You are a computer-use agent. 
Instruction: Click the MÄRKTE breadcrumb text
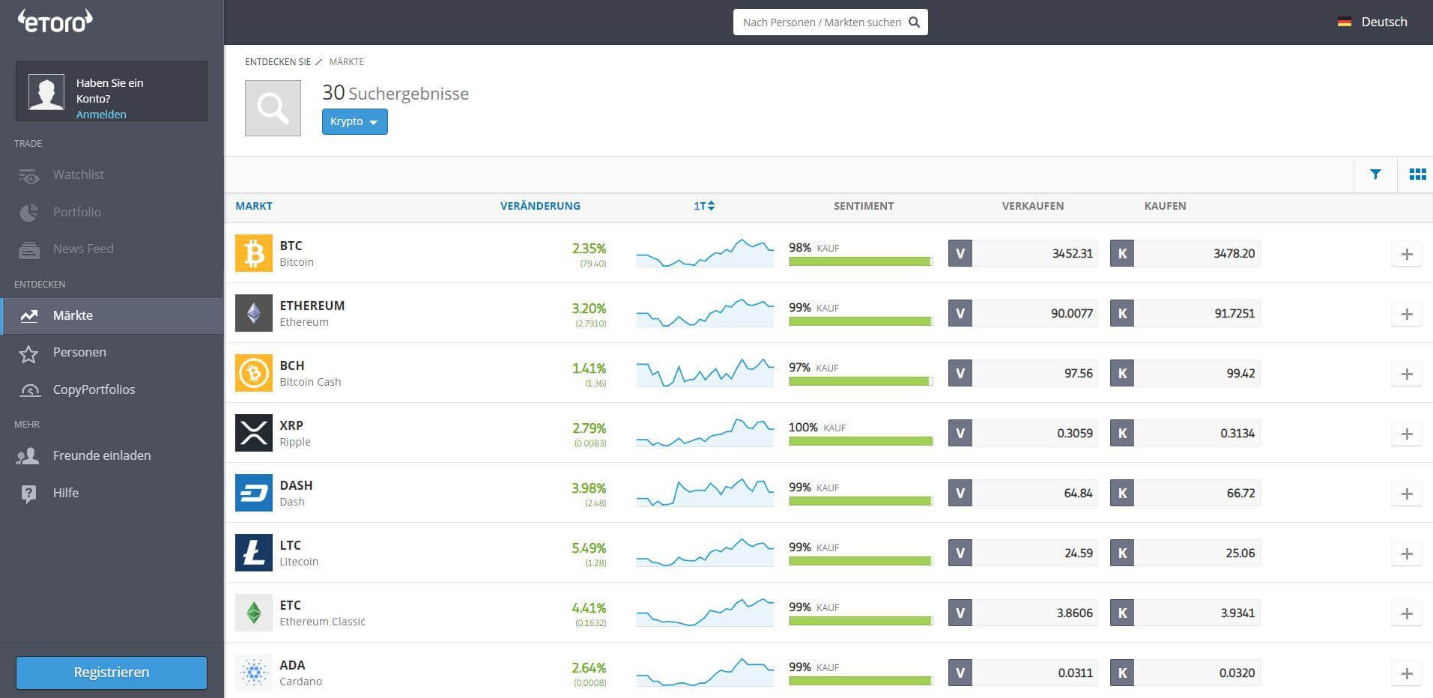click(347, 62)
